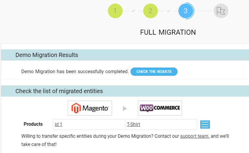Click the WooCommerce logo
Viewport: 249px width, 153px height.
pos(160,108)
